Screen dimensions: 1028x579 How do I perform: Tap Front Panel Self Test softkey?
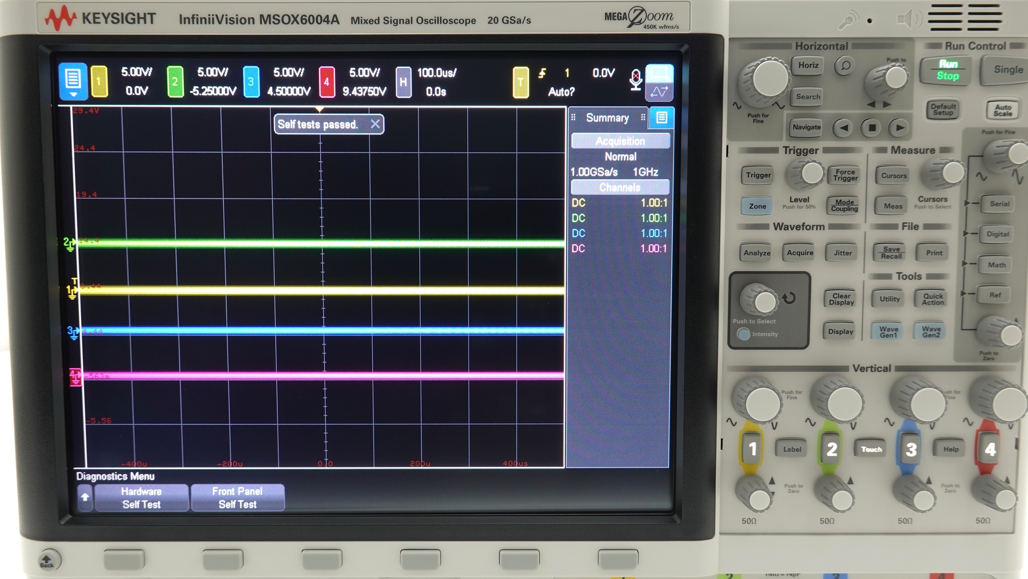[x=237, y=498]
